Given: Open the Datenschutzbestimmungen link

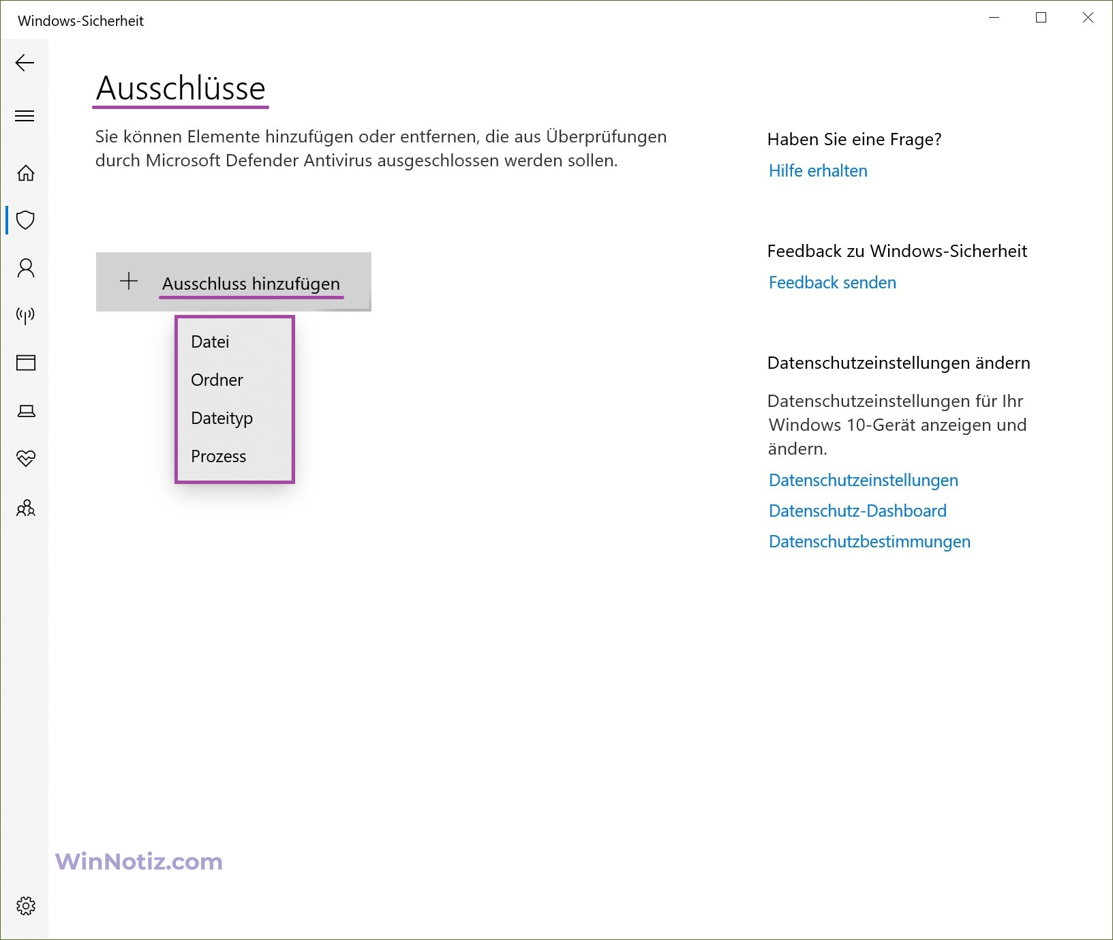Looking at the screenshot, I should point(870,542).
